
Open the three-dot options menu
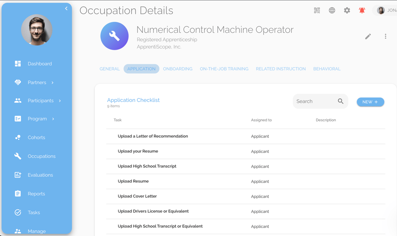(x=385, y=36)
